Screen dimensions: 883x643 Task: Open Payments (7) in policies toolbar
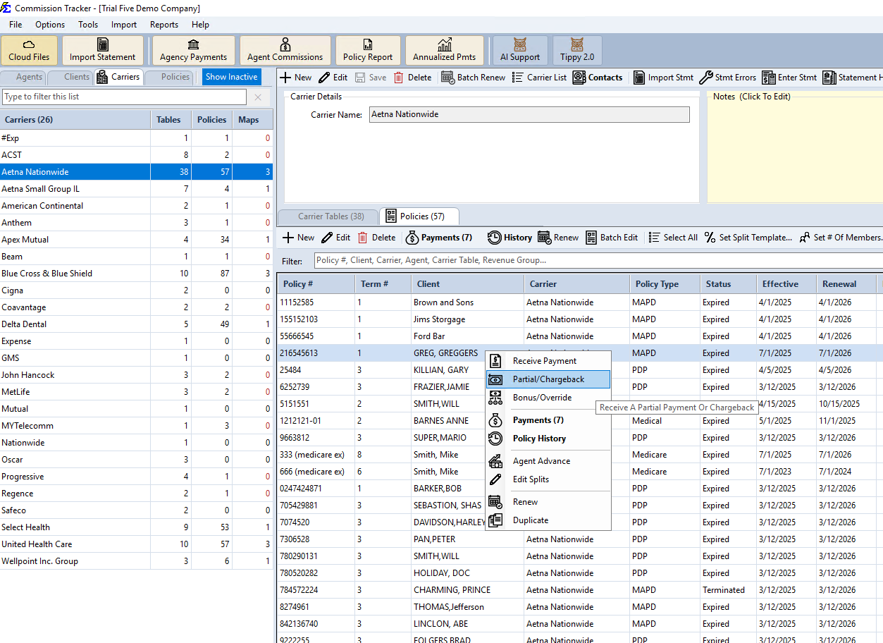[439, 238]
